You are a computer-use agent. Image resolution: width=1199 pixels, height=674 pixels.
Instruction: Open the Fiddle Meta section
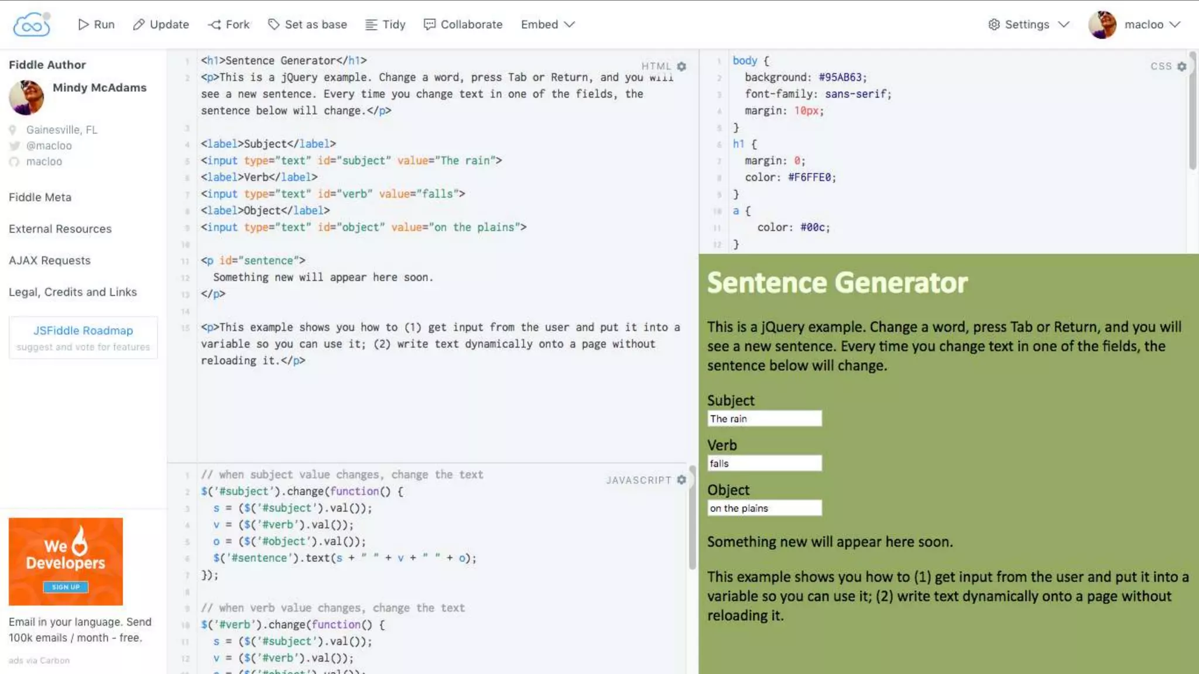point(40,197)
